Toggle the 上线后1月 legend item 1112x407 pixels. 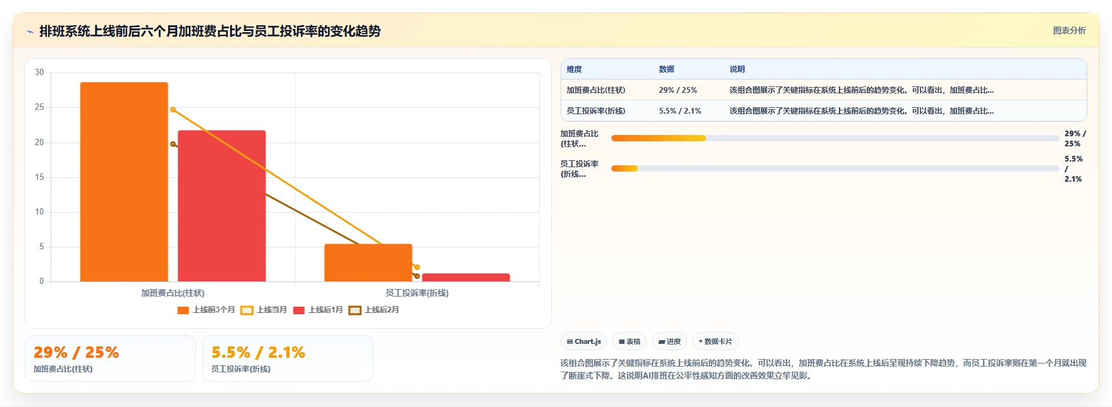318,310
